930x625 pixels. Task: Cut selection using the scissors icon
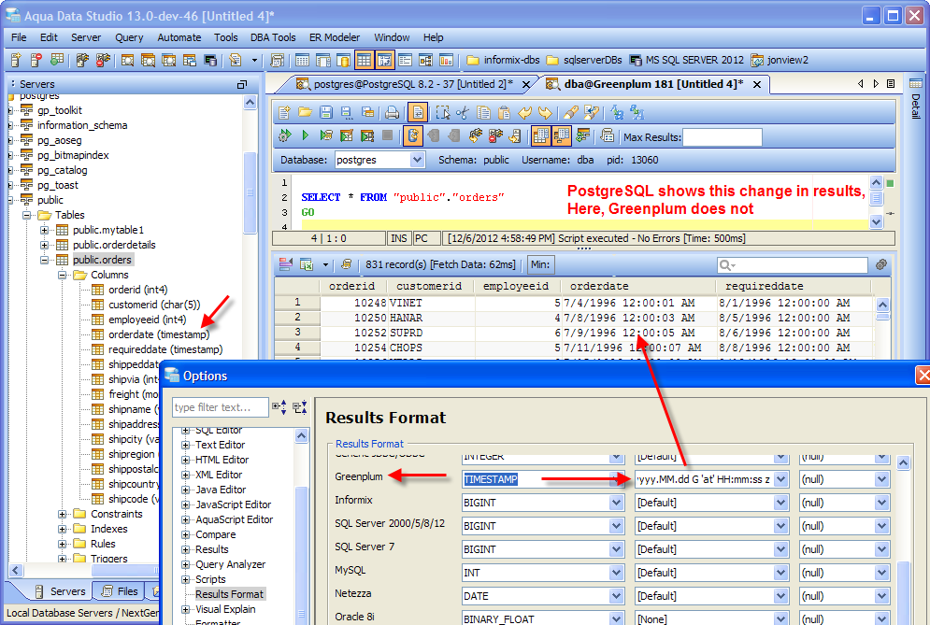pyautogui.click(x=464, y=112)
